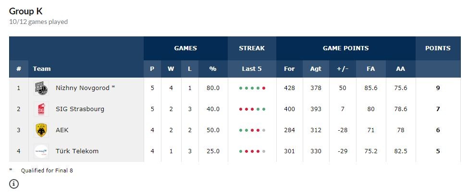The height and width of the screenshot is (193, 468).
Task: Click AEK's grey streak dot
Action: [x=264, y=130]
